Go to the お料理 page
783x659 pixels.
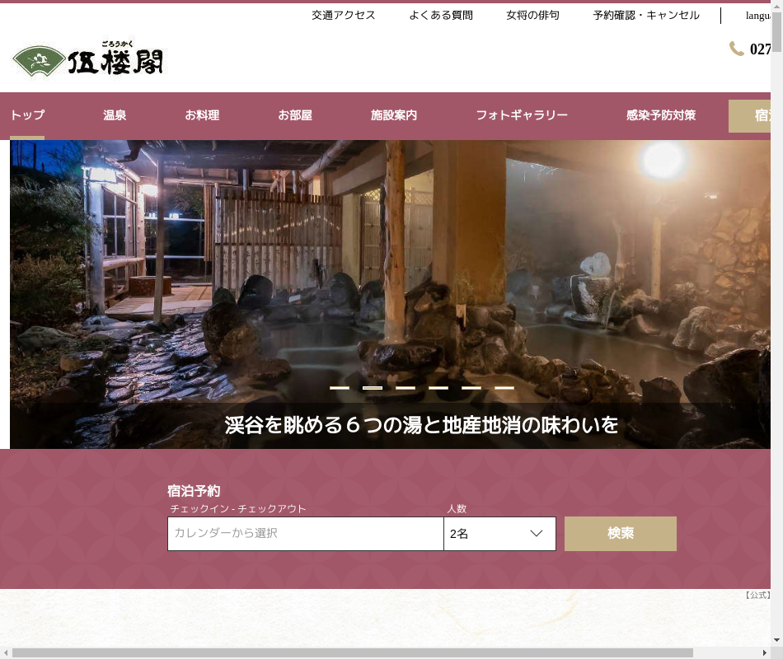[202, 115]
